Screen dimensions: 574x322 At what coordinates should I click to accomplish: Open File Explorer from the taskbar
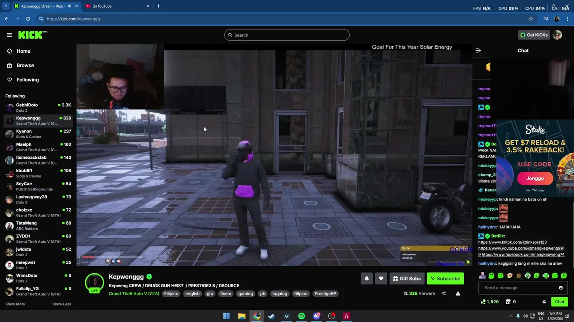click(241, 316)
